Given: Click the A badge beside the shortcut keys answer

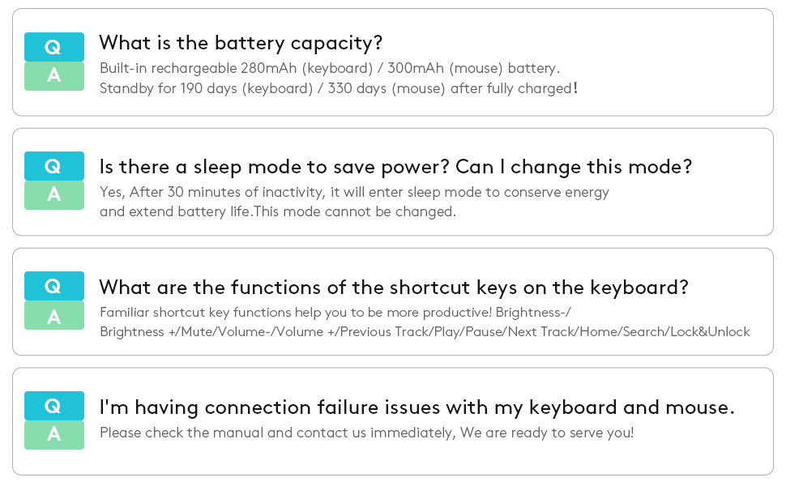Looking at the screenshot, I should [x=53, y=315].
